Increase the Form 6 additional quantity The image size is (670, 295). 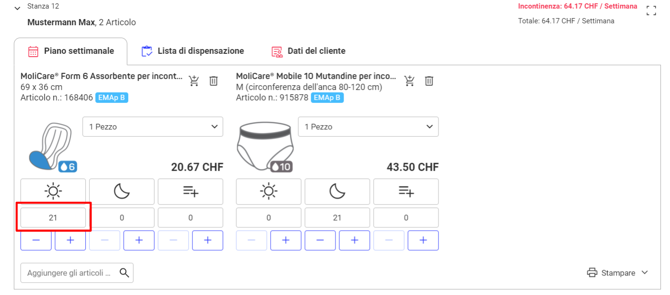(x=207, y=240)
